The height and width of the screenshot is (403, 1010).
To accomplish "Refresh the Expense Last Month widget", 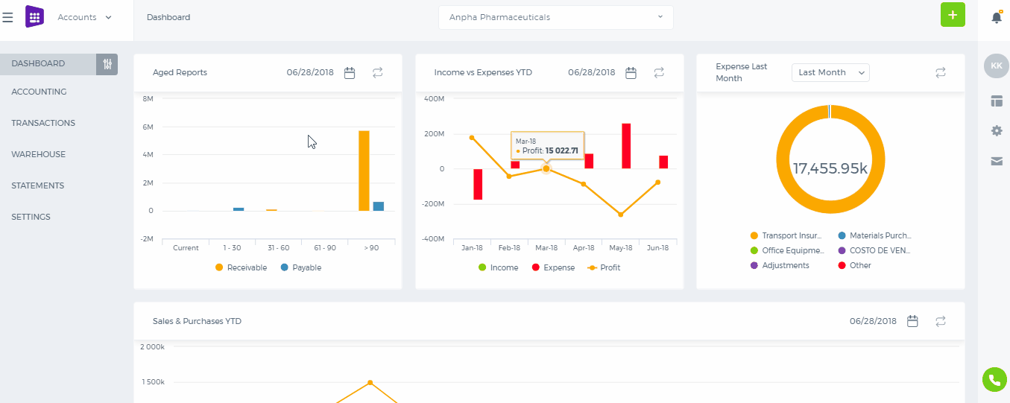I will (x=941, y=73).
